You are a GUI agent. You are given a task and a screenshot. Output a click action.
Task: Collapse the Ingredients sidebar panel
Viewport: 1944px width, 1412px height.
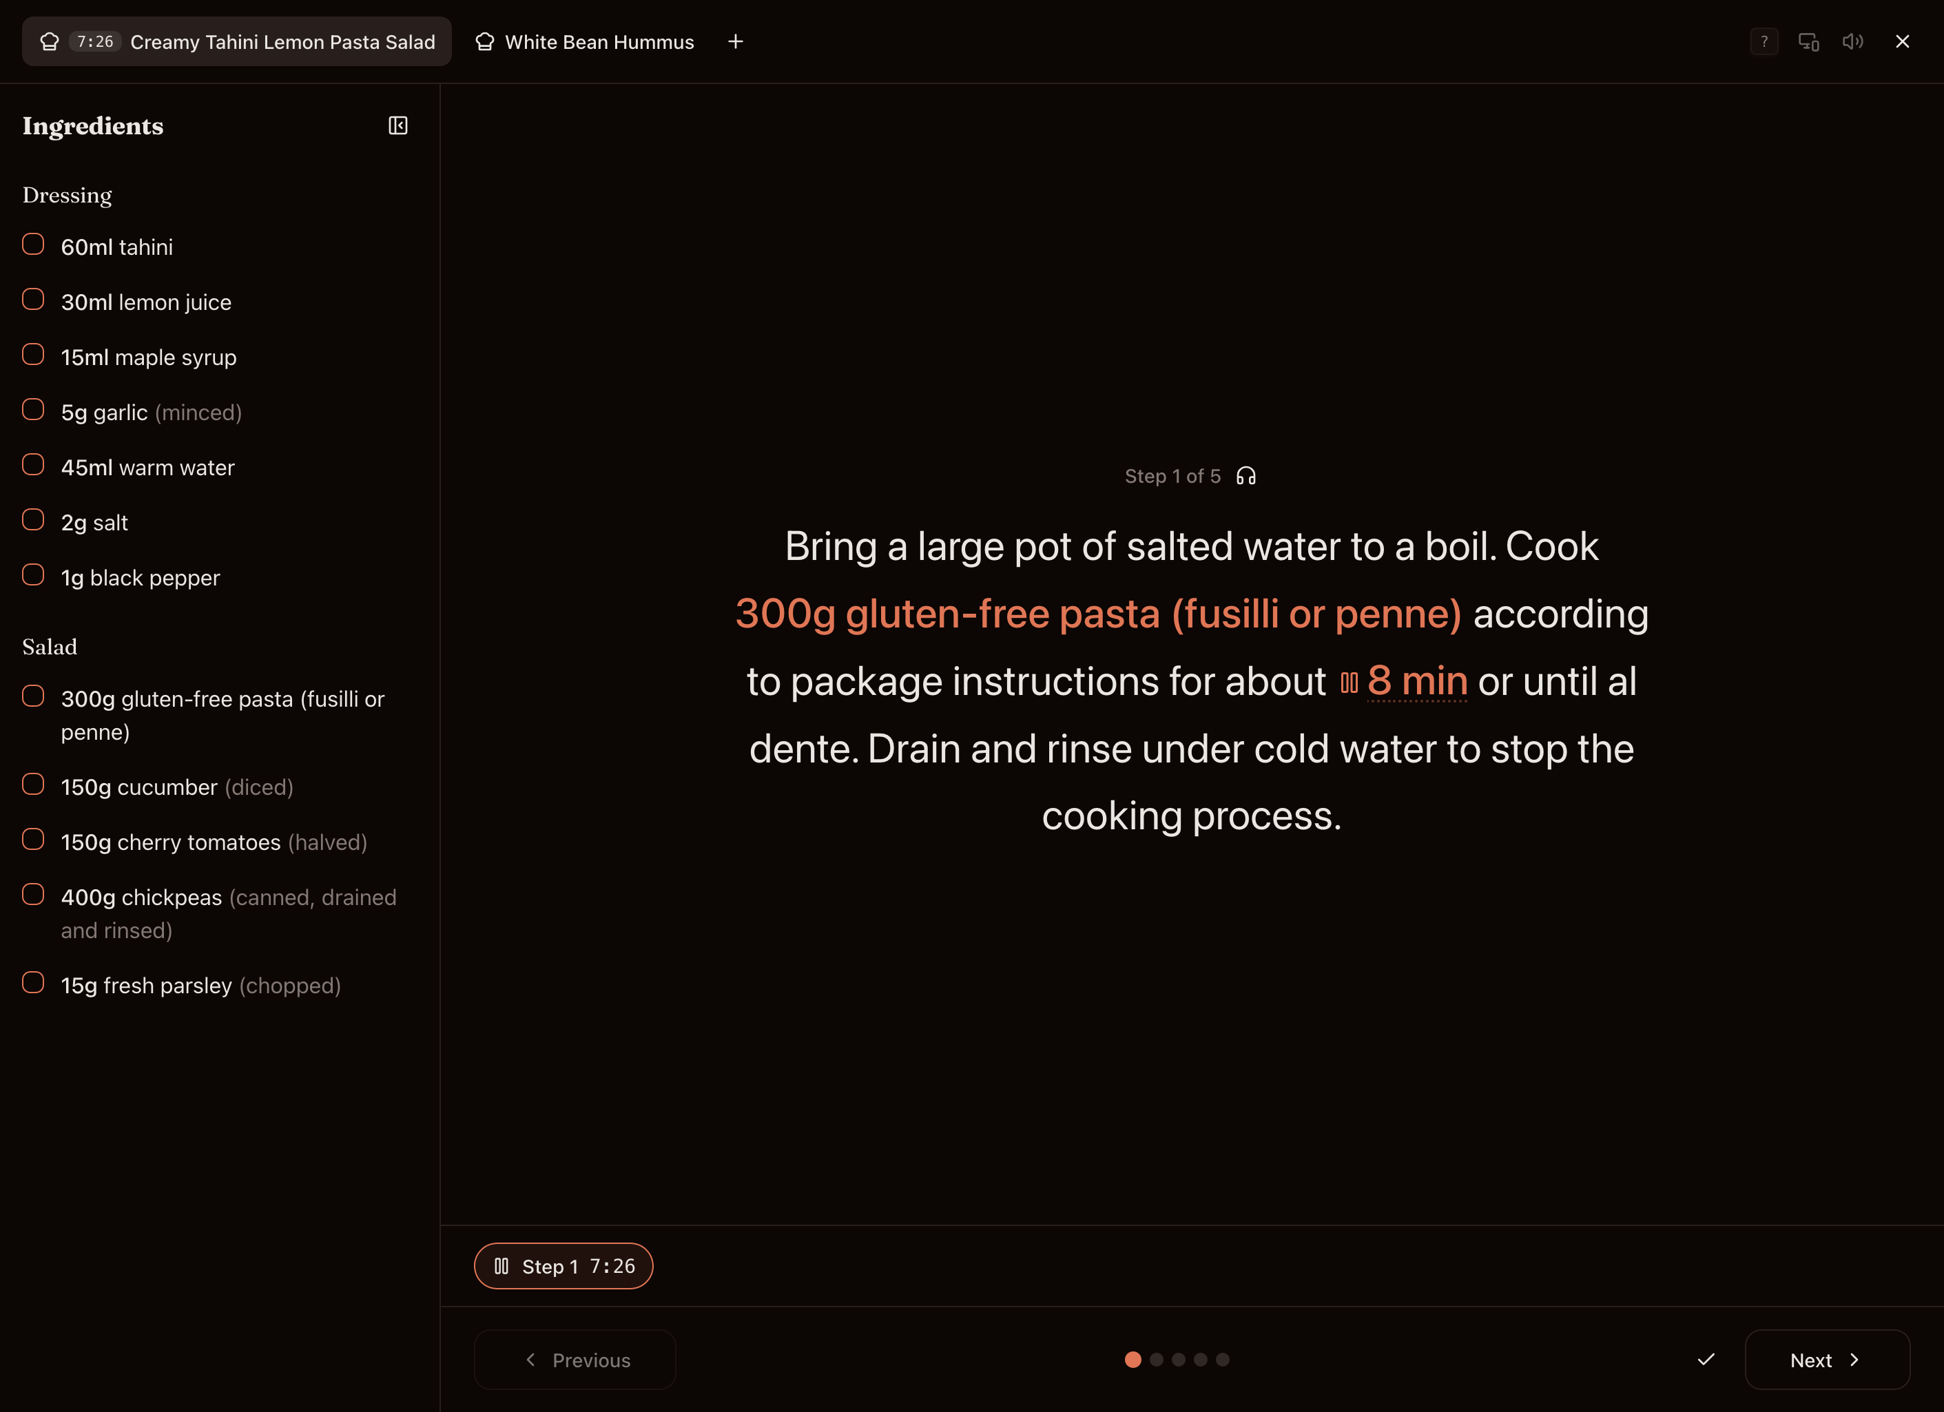pos(397,126)
